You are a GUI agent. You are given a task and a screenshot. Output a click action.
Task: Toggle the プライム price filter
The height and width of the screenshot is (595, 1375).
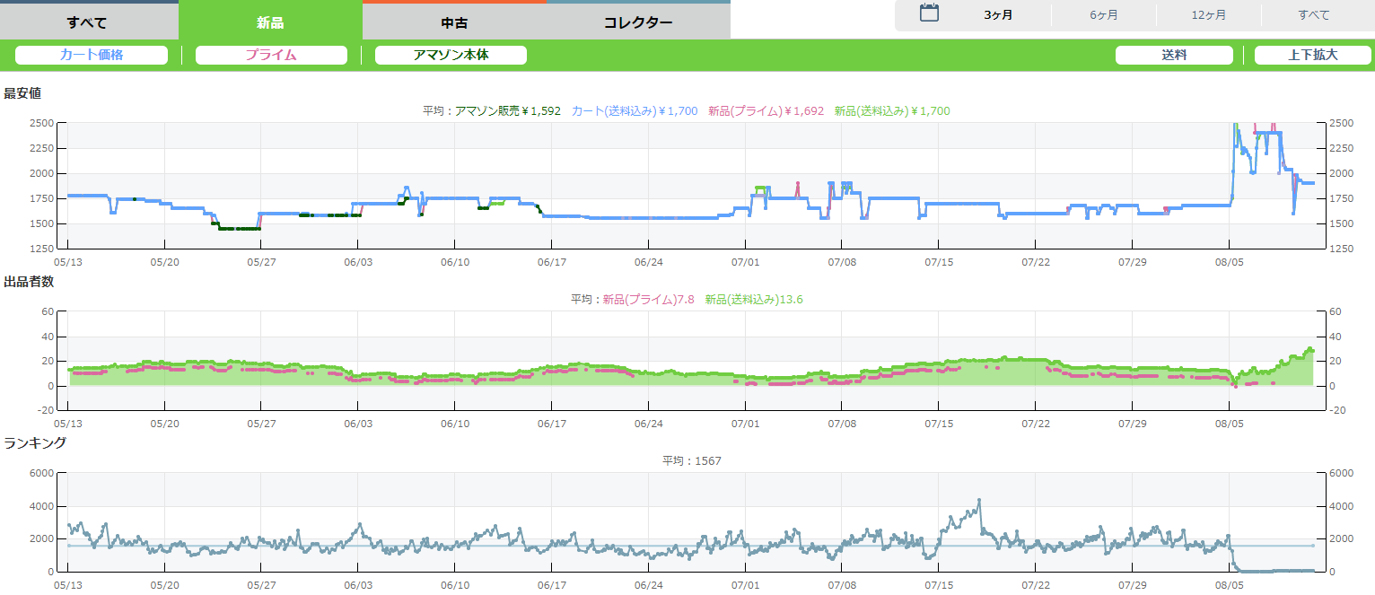[271, 55]
